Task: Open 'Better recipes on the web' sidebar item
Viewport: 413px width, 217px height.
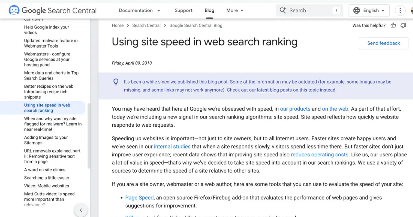Action: (49, 92)
